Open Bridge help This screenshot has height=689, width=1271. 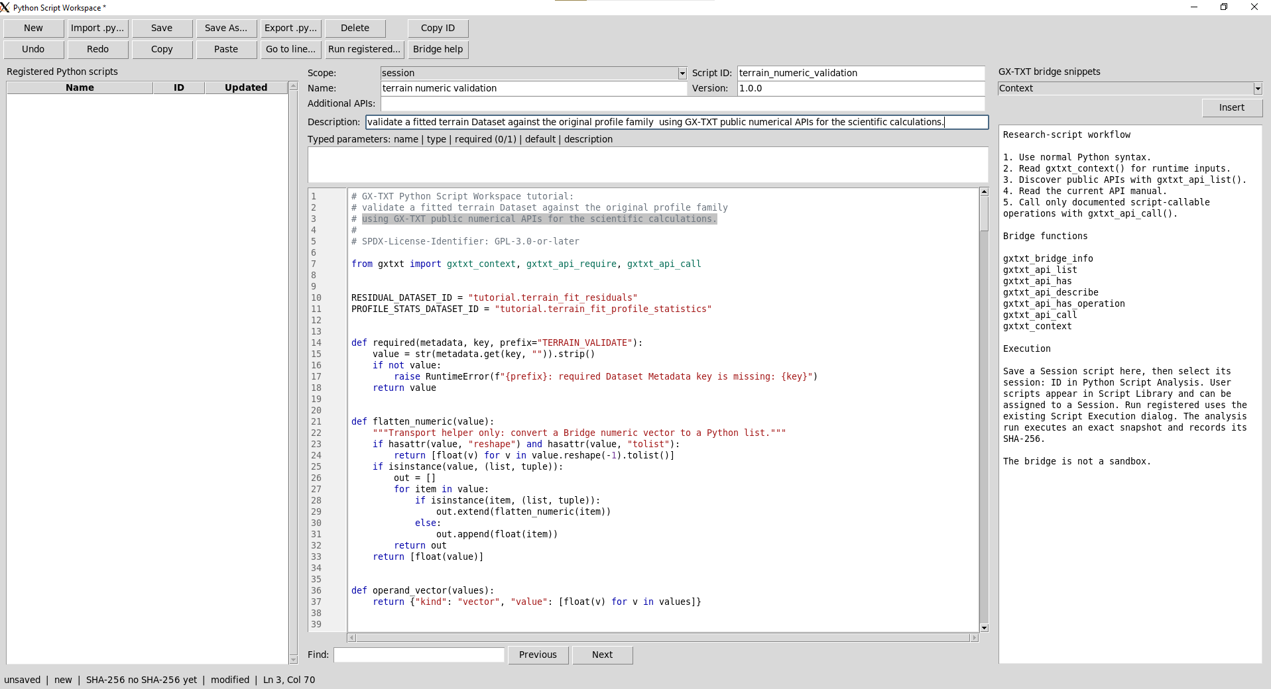tap(438, 49)
